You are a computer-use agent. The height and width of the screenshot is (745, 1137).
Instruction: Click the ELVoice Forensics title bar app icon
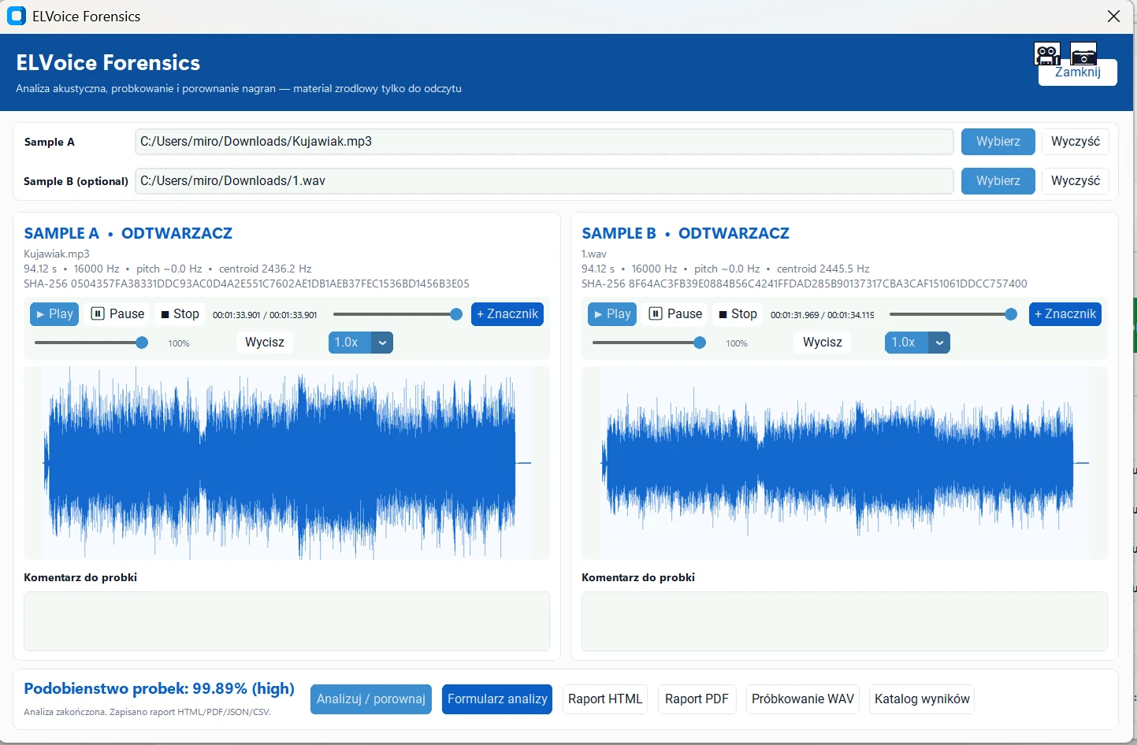[16, 16]
